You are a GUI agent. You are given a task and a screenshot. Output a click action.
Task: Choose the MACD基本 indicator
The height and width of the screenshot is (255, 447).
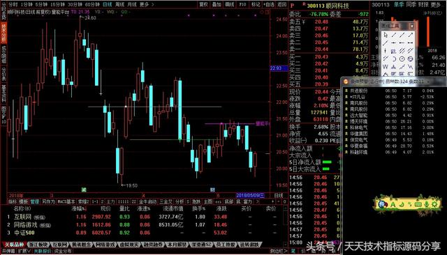[x=66, y=201]
